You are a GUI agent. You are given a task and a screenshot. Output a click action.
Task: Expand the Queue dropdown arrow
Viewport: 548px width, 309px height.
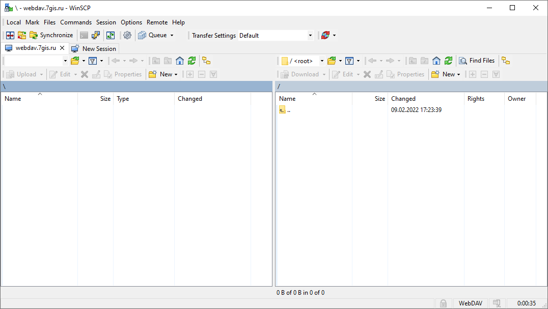point(172,36)
